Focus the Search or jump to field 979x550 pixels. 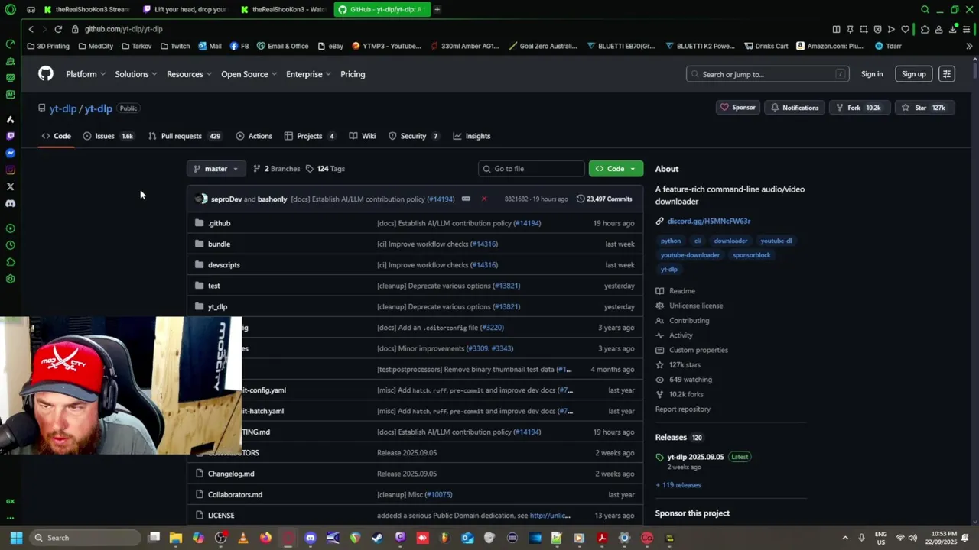(768, 74)
